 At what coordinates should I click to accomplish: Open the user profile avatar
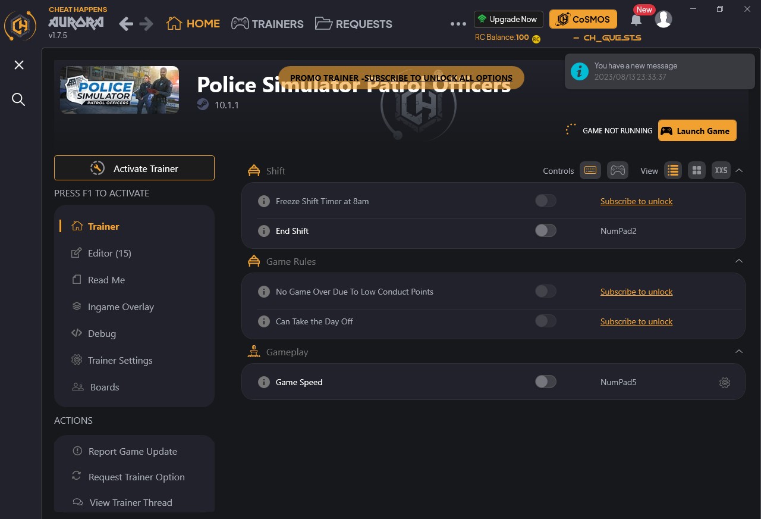coord(663,19)
